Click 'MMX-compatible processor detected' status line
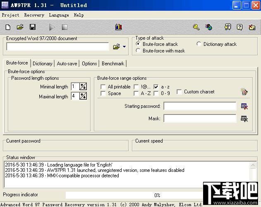This screenshot has width=261, height=207. [62, 176]
